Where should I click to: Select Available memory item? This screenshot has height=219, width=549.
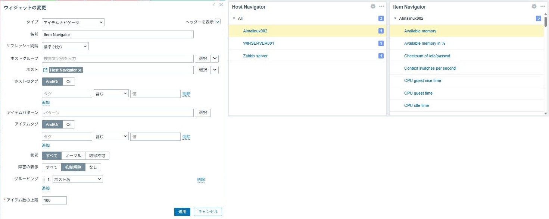(420, 31)
